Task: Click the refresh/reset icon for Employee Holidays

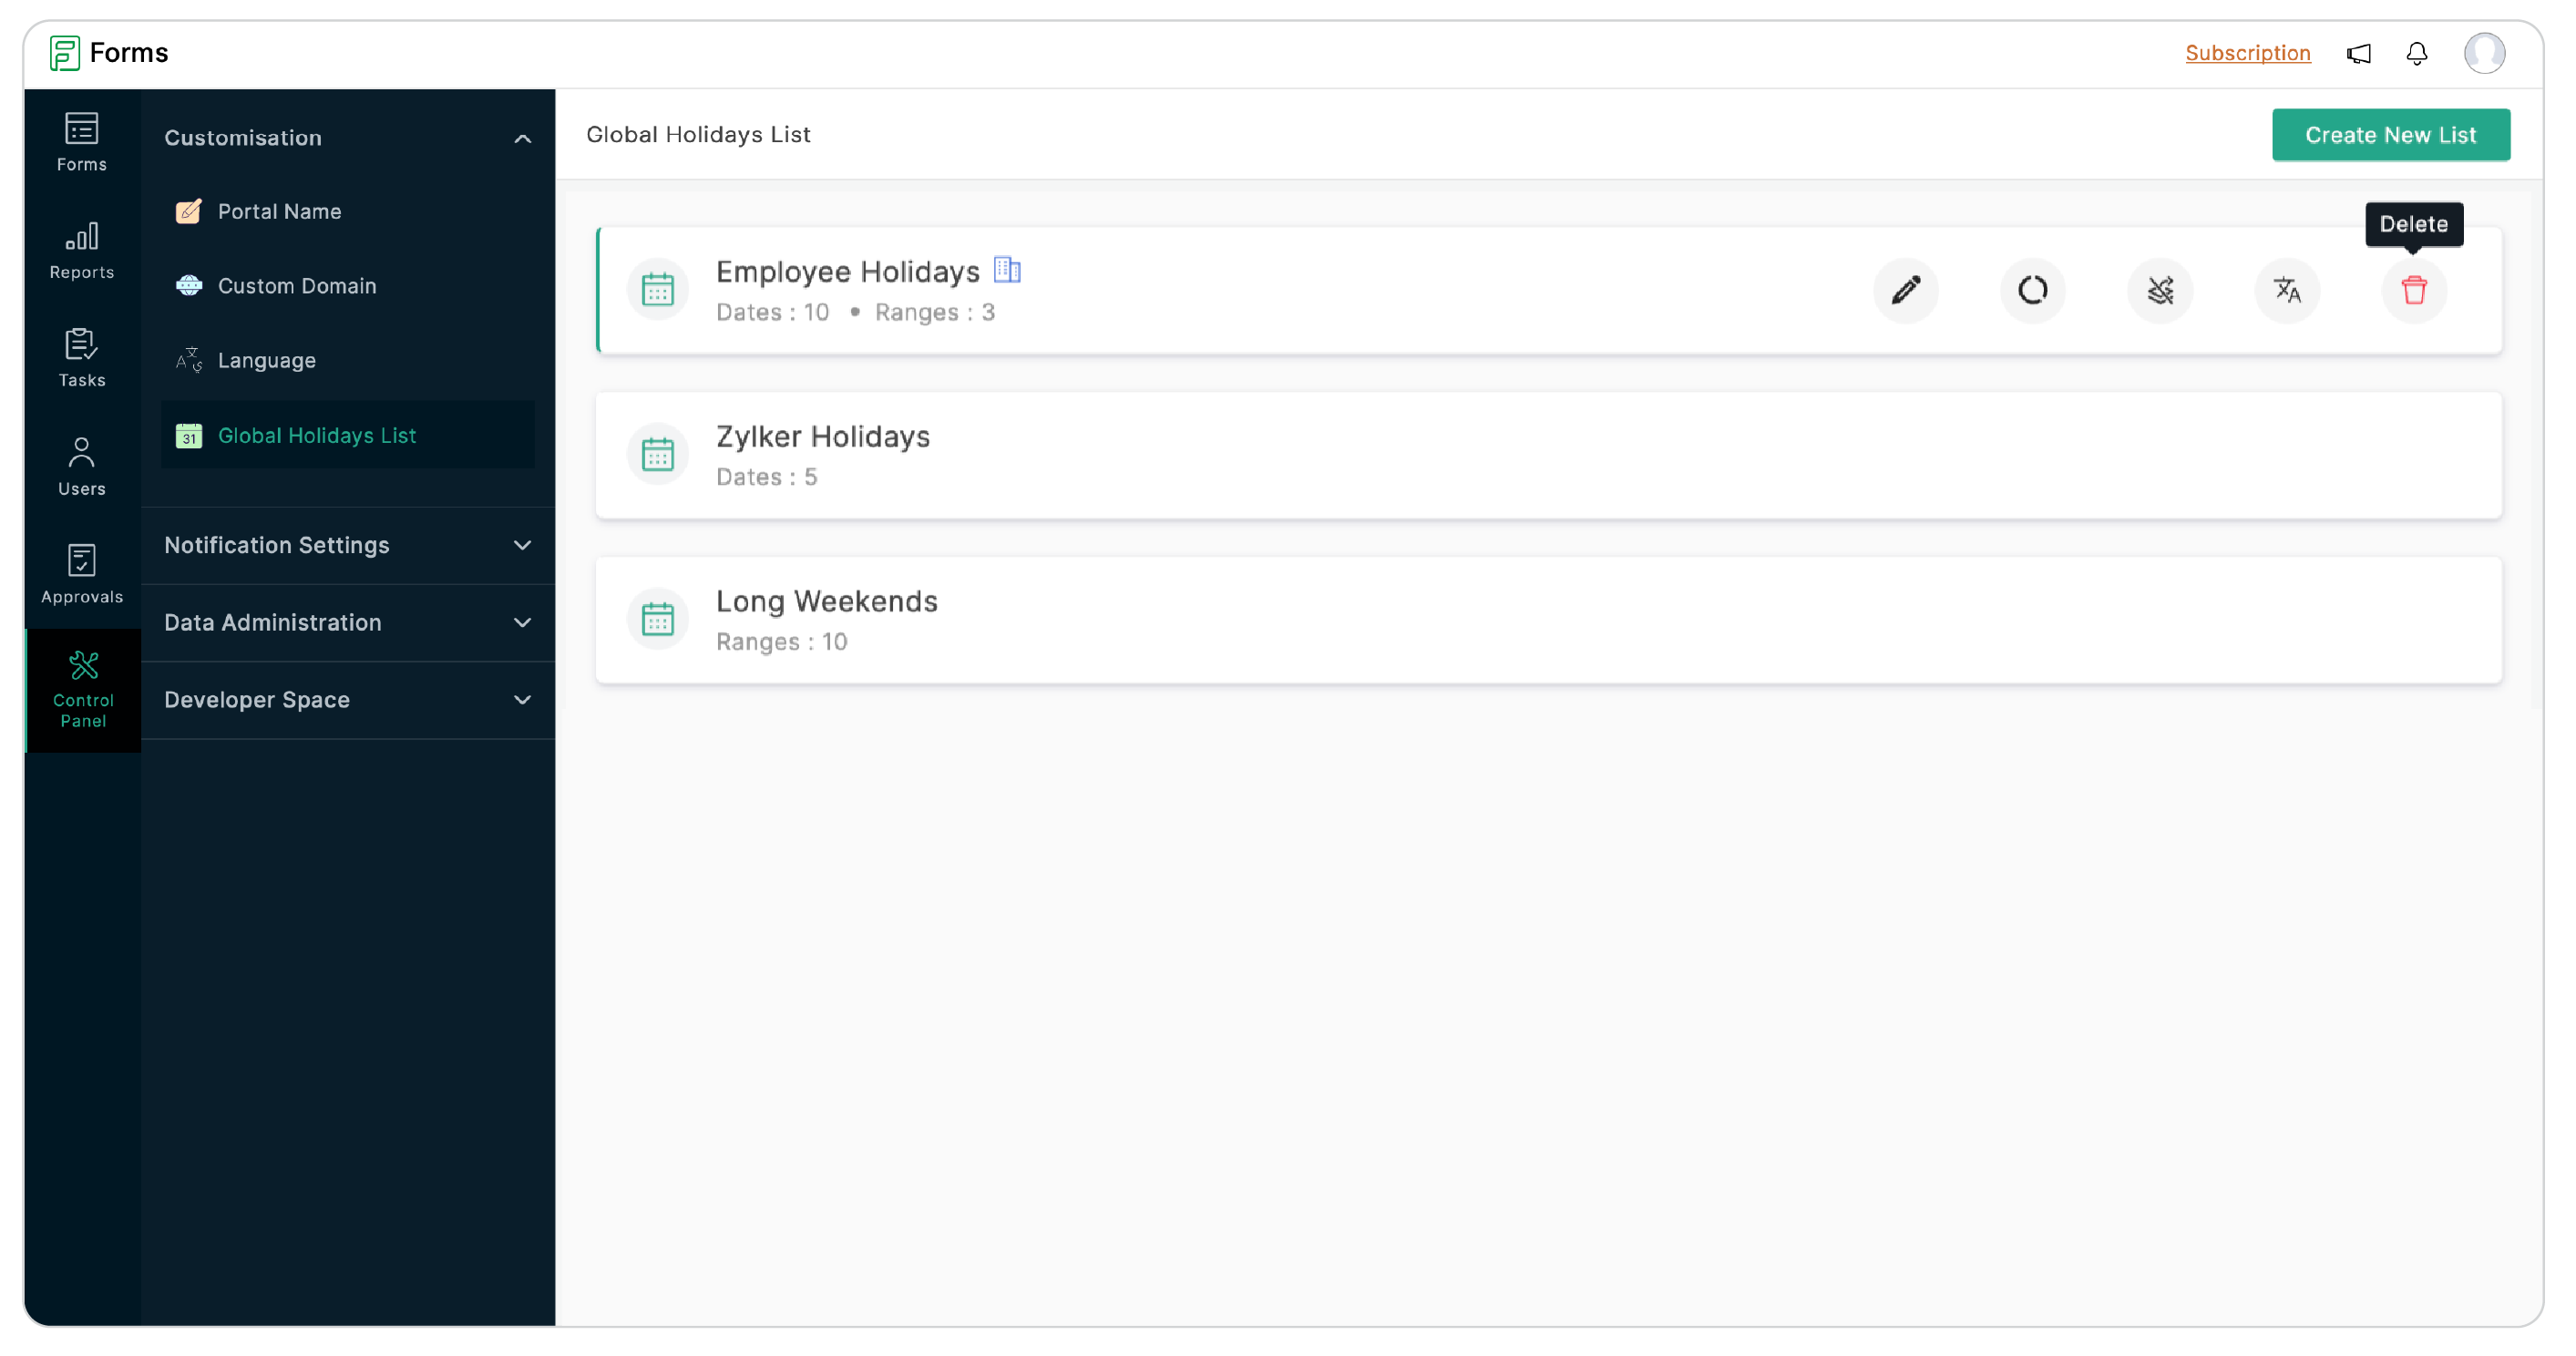Action: click(x=2031, y=288)
